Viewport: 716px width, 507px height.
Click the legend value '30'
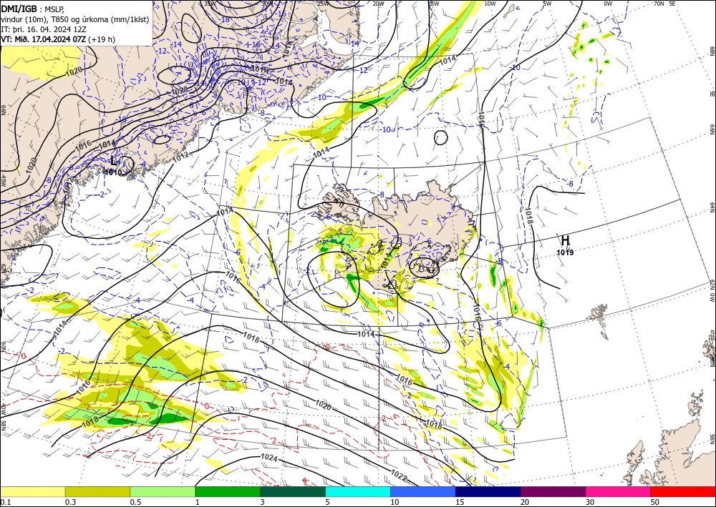pos(590,502)
